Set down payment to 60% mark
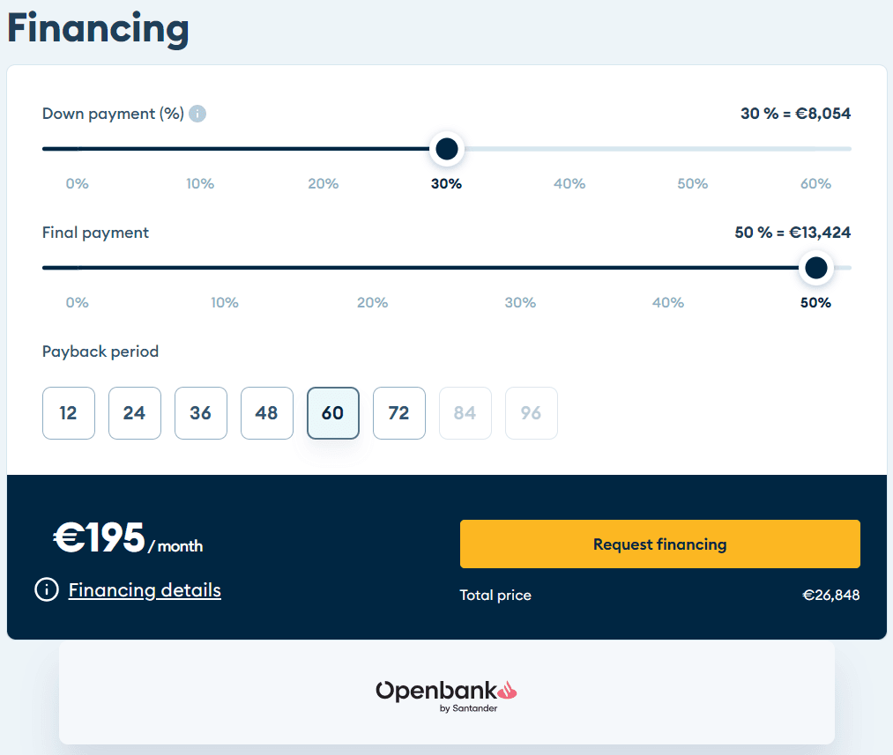Image resolution: width=893 pixels, height=755 pixels. click(x=815, y=184)
